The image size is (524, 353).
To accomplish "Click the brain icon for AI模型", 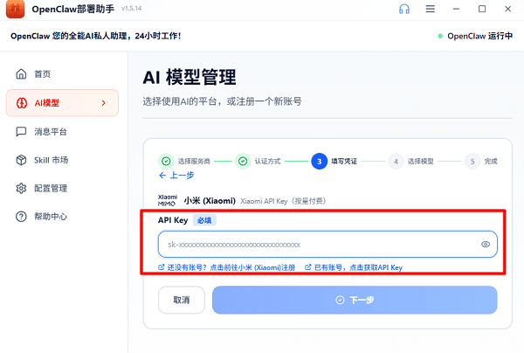I will tap(22, 103).
